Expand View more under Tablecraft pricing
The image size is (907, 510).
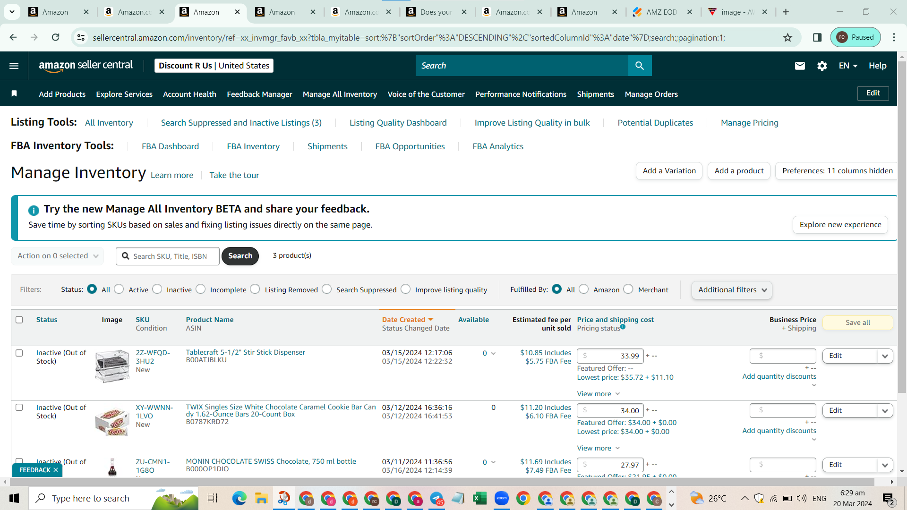click(x=598, y=394)
